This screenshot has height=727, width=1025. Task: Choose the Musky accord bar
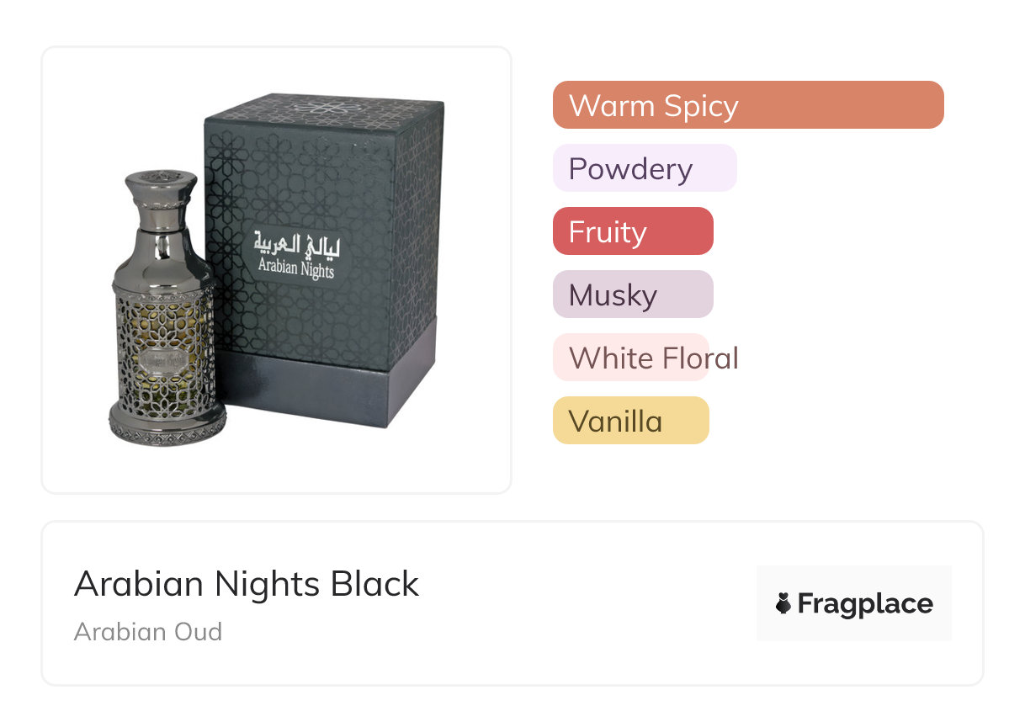click(633, 295)
